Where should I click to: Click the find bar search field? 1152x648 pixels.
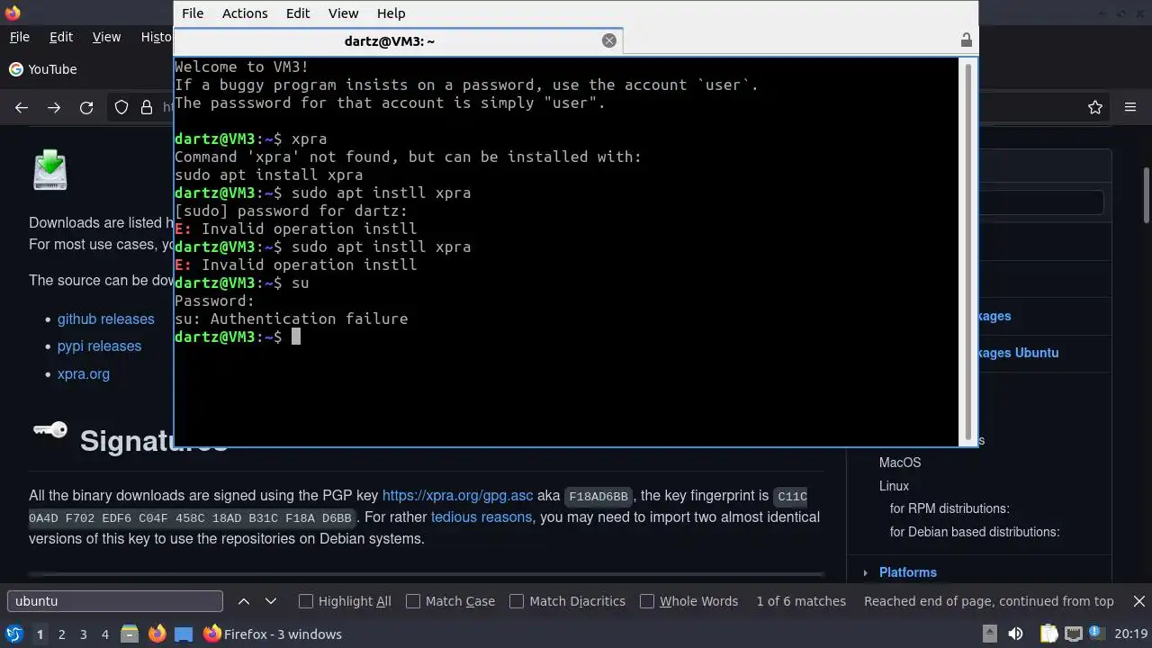click(115, 601)
